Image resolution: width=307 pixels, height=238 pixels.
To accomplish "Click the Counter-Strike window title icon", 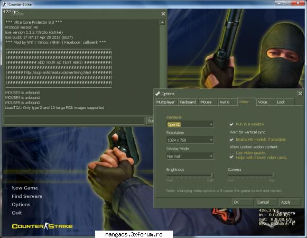I will (4, 4).
